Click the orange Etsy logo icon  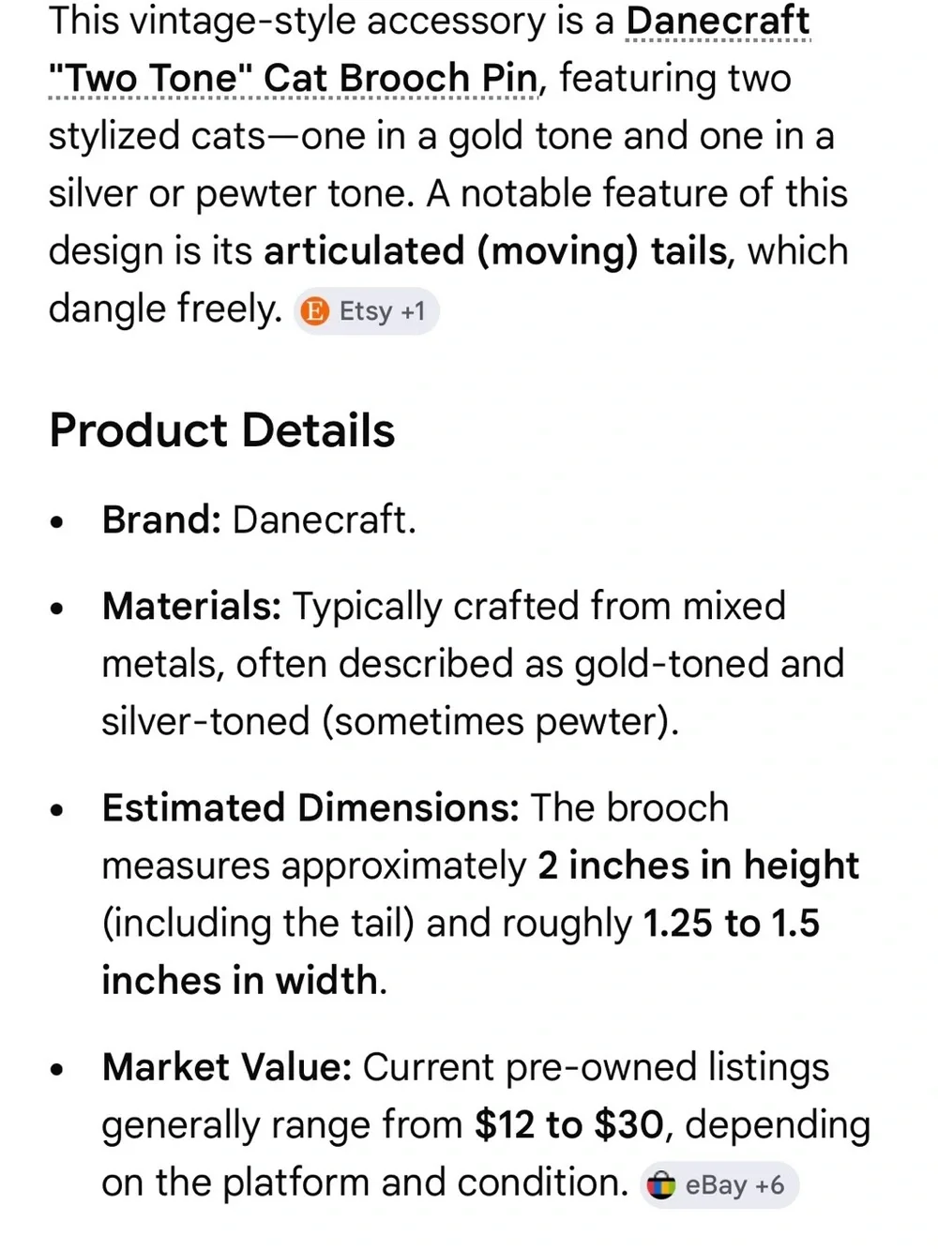(x=315, y=311)
